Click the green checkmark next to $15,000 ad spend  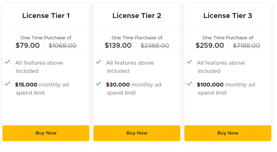pyautogui.click(x=8, y=84)
